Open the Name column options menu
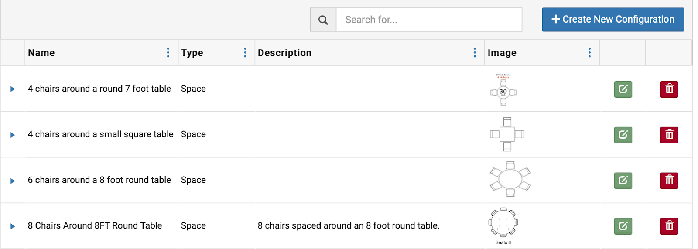Viewport: 698px width, 249px height. coord(168,53)
